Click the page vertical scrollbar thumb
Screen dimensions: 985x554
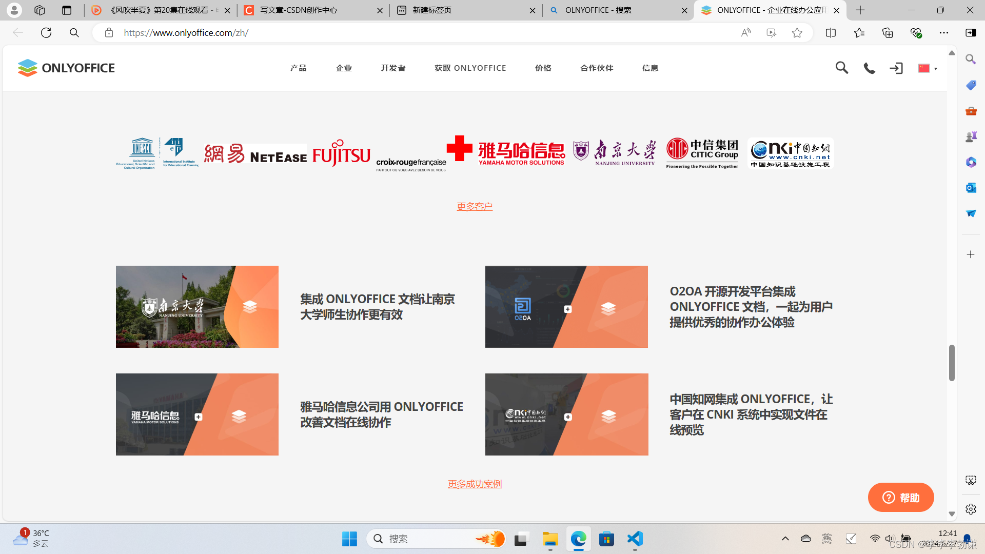[952, 363]
